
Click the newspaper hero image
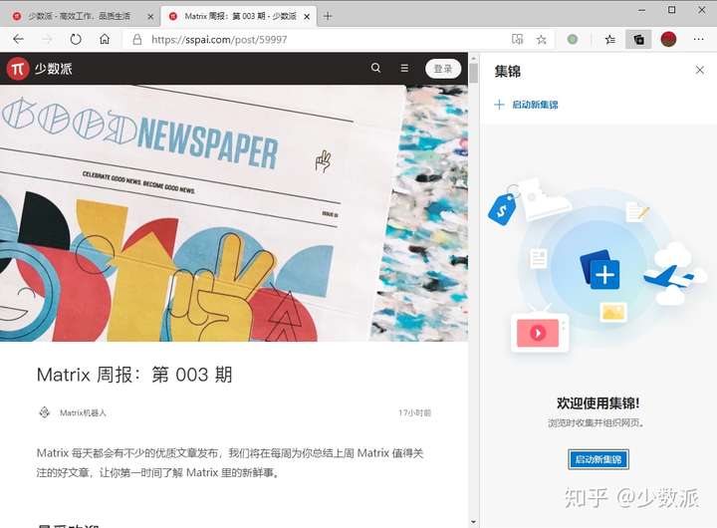click(x=234, y=213)
